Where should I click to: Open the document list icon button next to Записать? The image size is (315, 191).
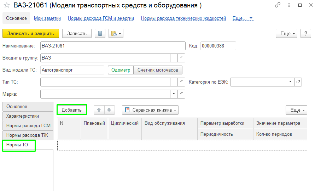point(100,33)
